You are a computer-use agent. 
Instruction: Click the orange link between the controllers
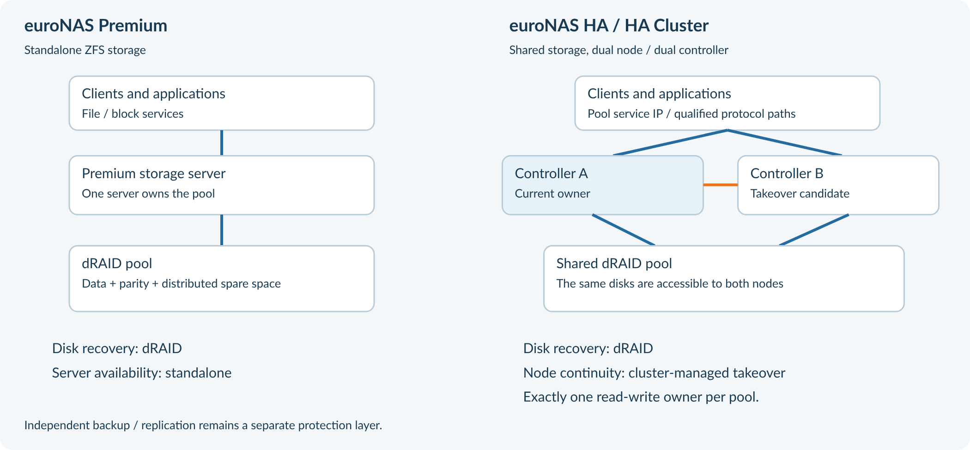(x=721, y=185)
